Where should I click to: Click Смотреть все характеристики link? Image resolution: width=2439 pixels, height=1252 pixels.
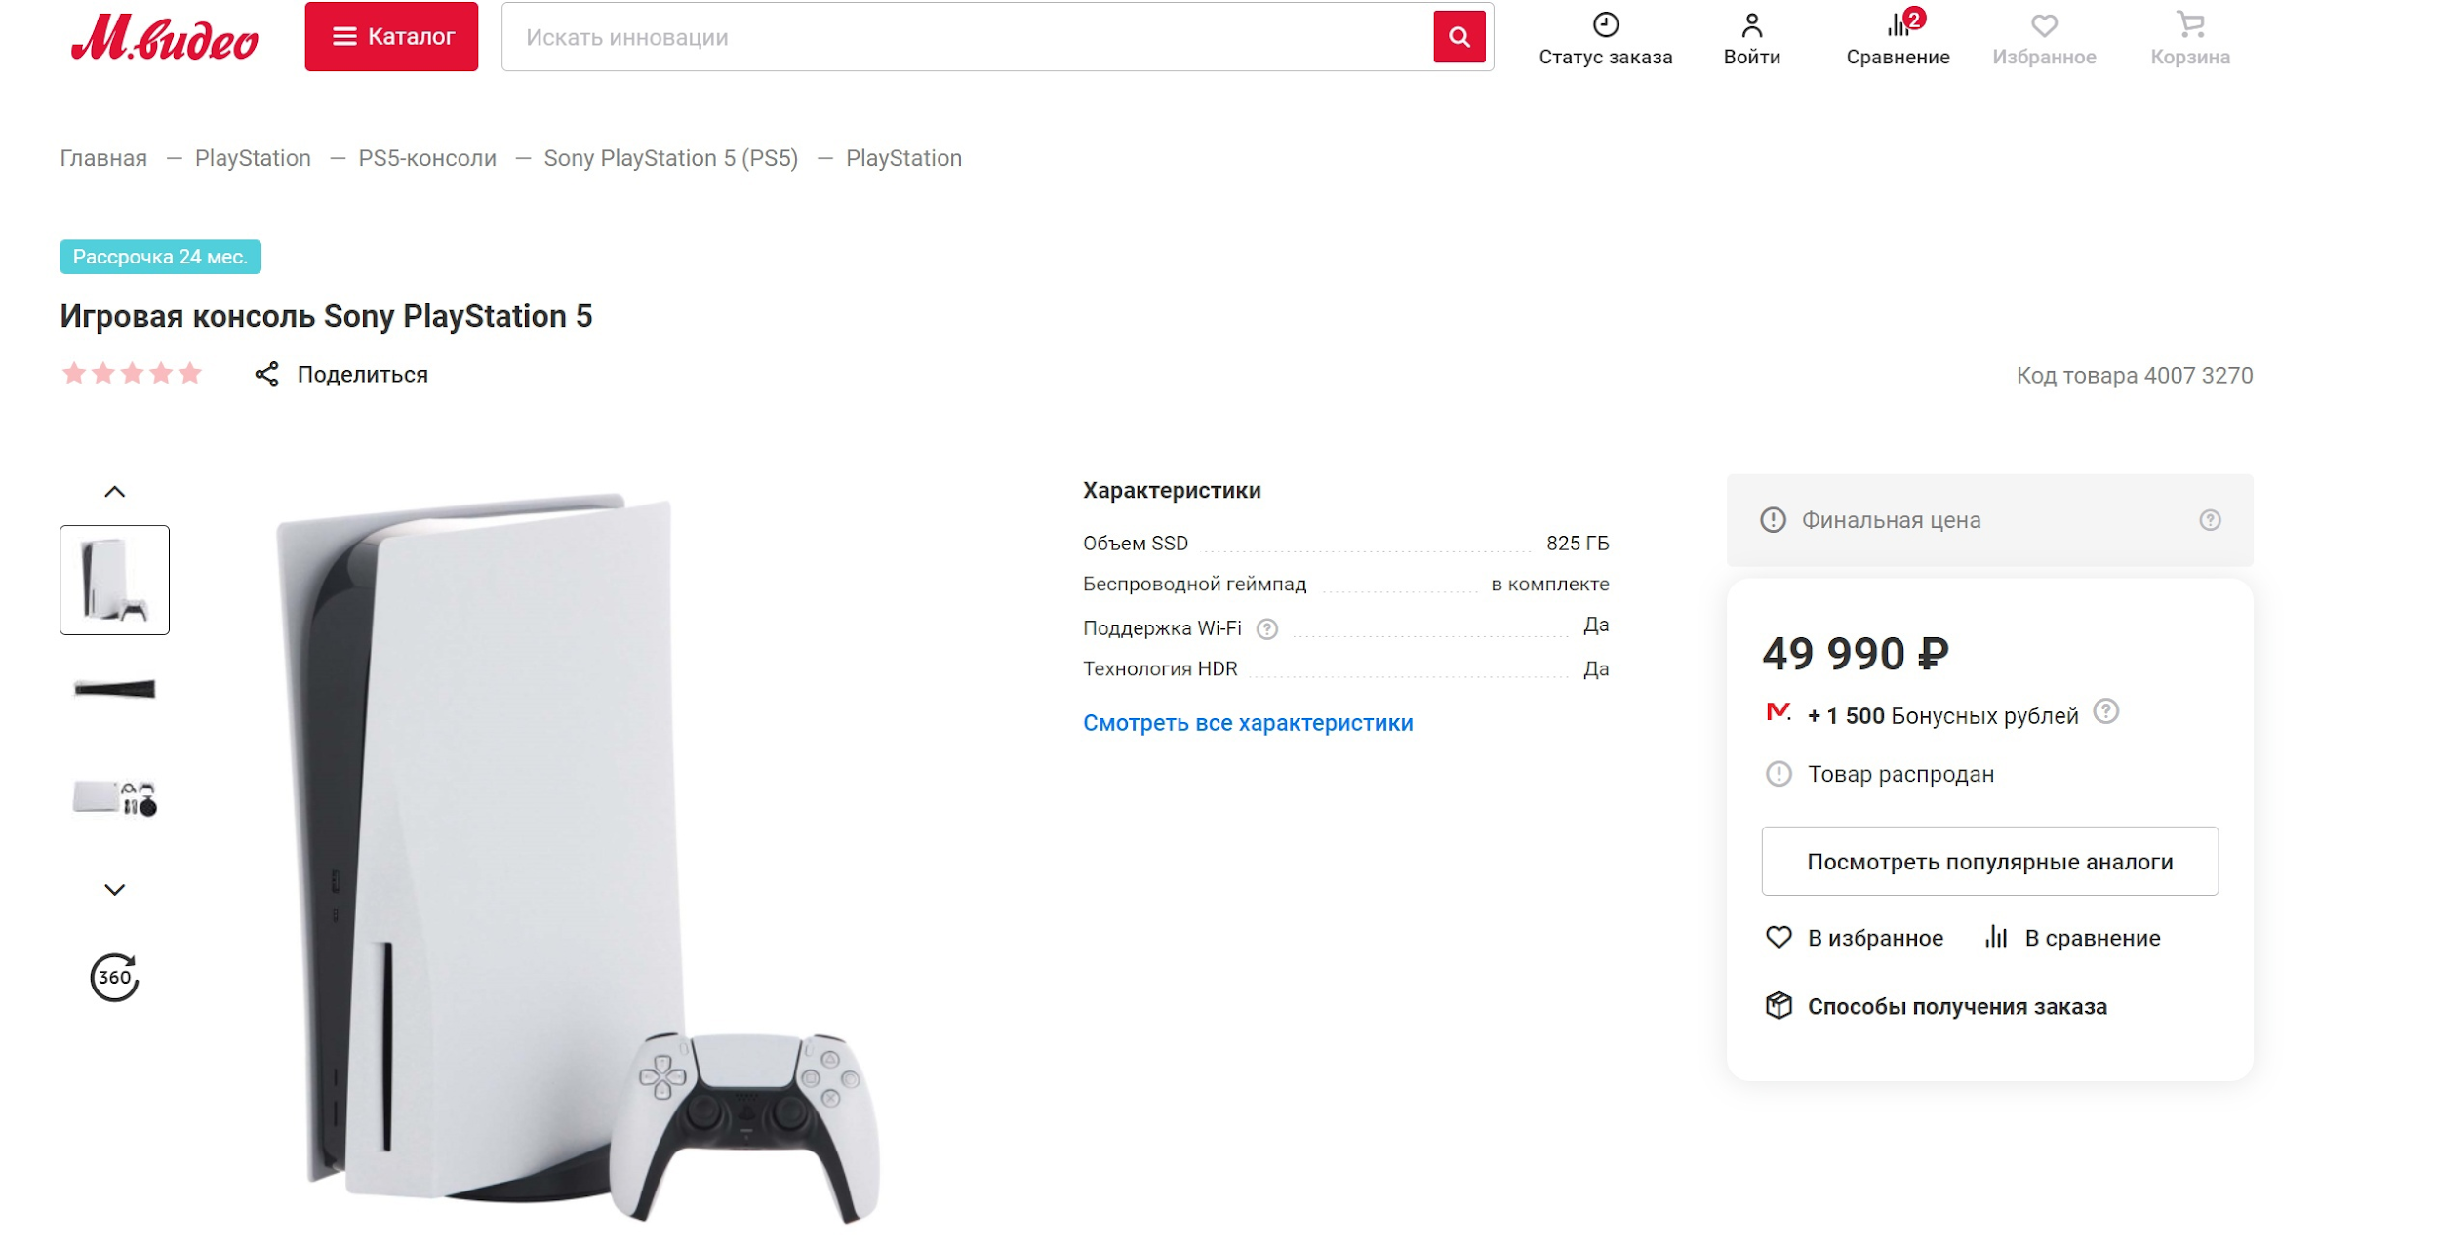coord(1248,723)
